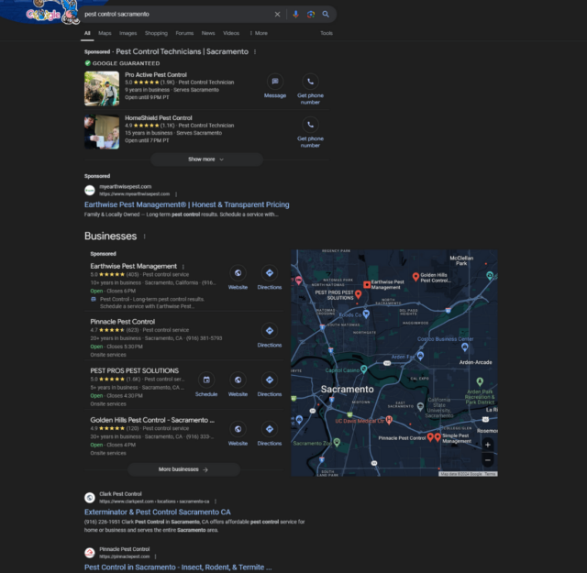This screenshot has height=573, width=587.
Task: Start voice search with microphone icon
Action: point(295,15)
